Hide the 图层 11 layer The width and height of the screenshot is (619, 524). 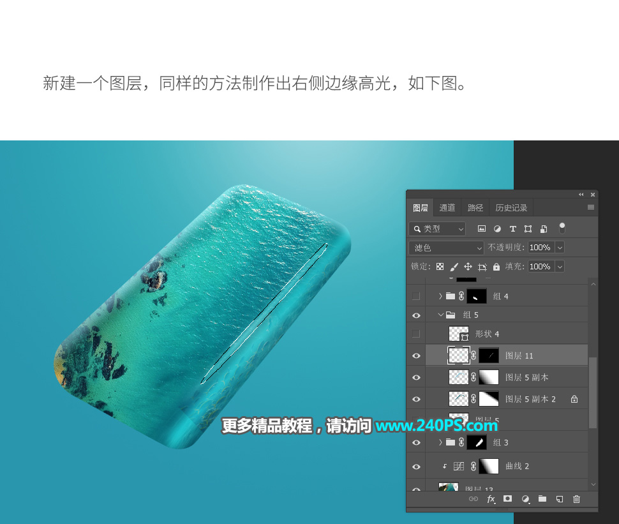coord(416,356)
